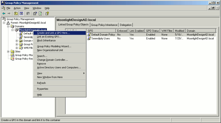Sort by Domain column header
This screenshot has width=221, height=123.
pyautogui.click(x=201, y=31)
